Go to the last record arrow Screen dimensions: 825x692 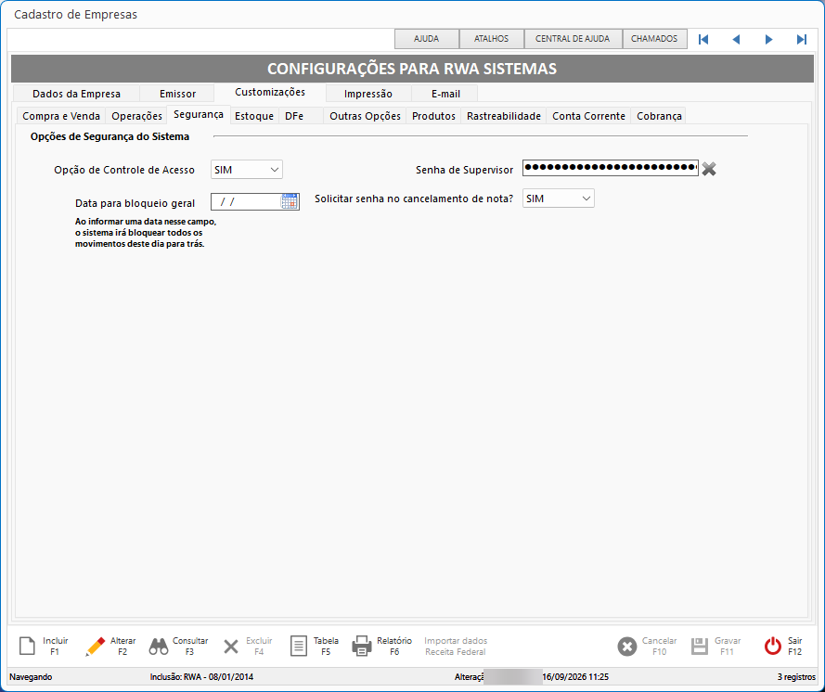(x=802, y=40)
